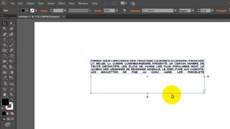Screen dimensions: 230x129
Task: Click the Stock icon in menu bar
Action: tap(114, 3)
